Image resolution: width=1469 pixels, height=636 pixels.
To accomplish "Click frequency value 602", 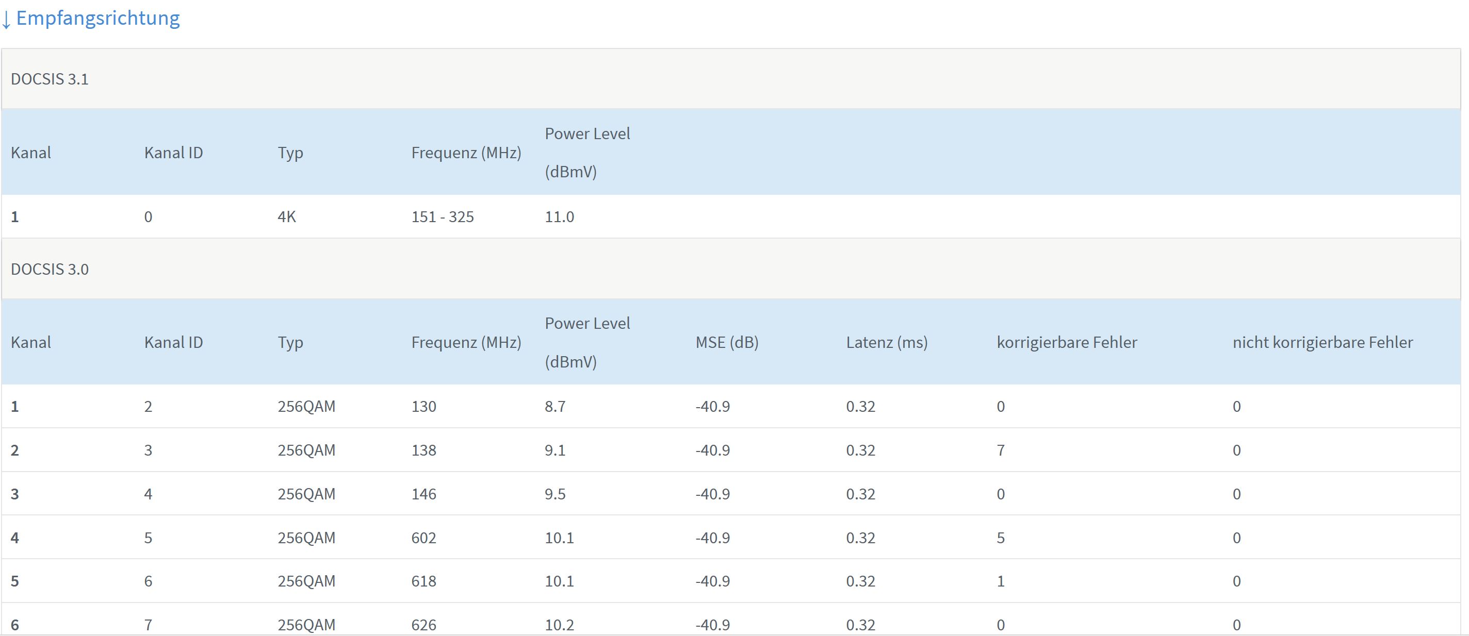I will pyautogui.click(x=423, y=538).
